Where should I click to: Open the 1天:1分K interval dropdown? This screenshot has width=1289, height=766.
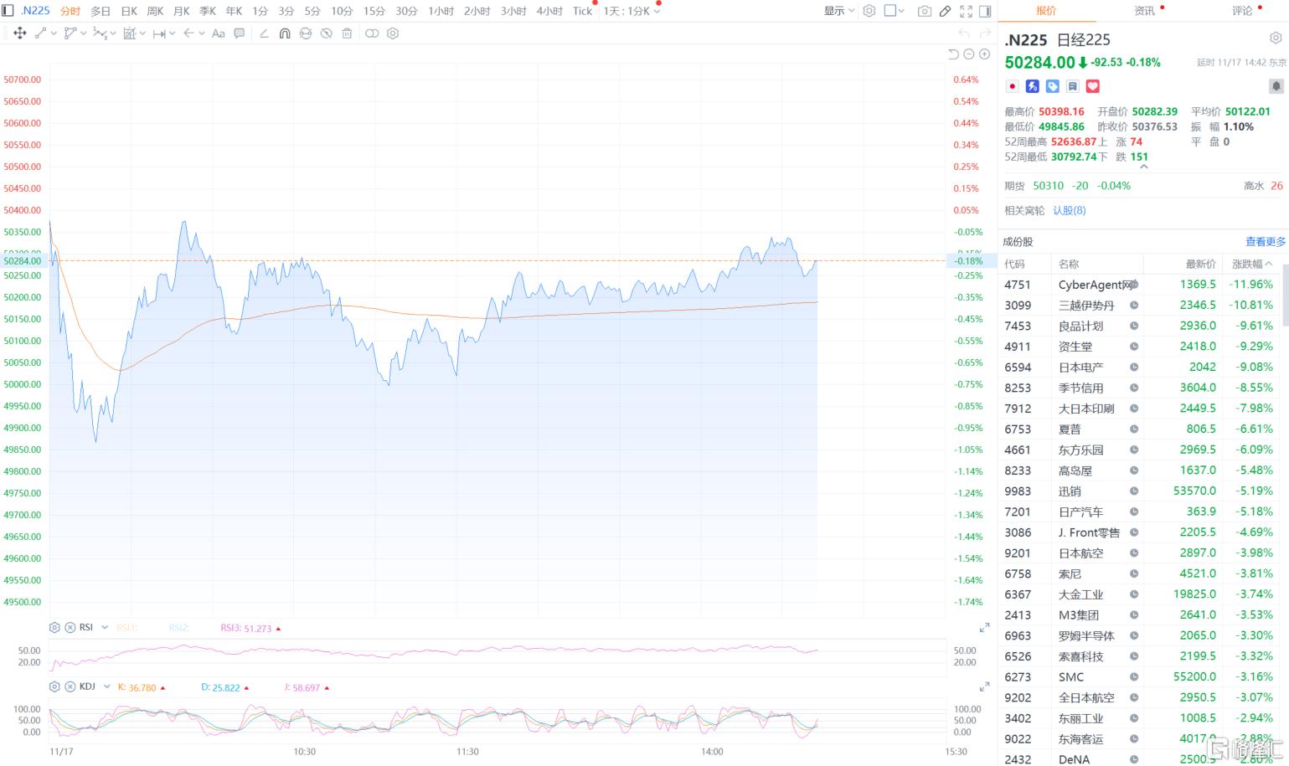pyautogui.click(x=632, y=11)
